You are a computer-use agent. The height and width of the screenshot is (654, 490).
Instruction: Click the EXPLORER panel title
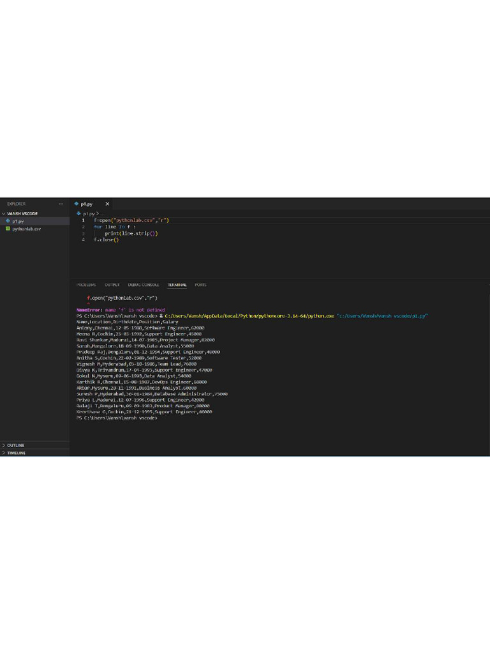tap(16, 204)
